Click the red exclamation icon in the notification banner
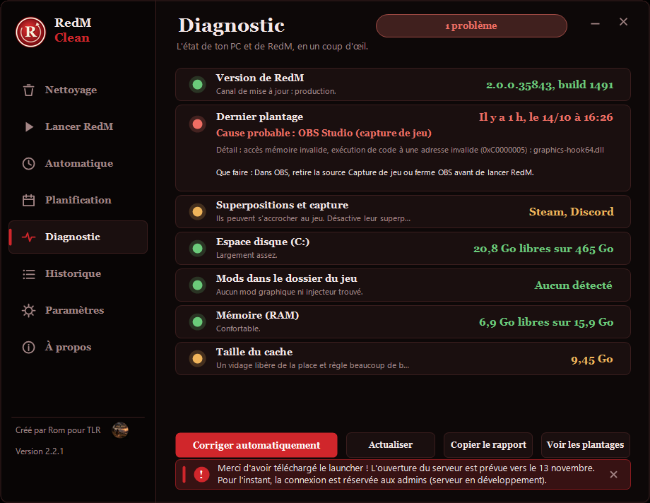This screenshot has width=650, height=503. coord(201,474)
